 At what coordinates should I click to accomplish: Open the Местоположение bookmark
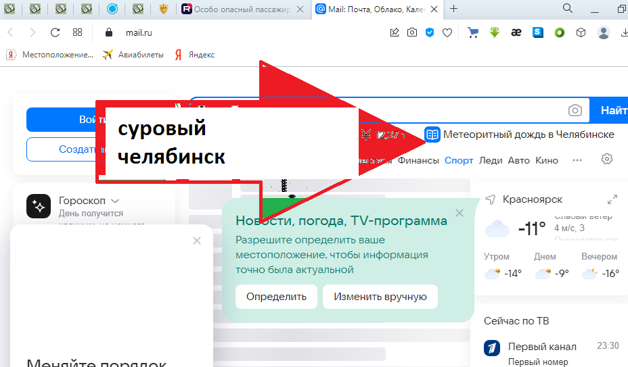[51, 55]
